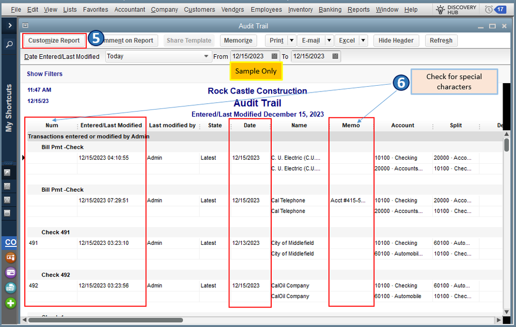The height and width of the screenshot is (327, 516).
Task: Click the orange icon in left sidebar
Action: tap(10, 257)
